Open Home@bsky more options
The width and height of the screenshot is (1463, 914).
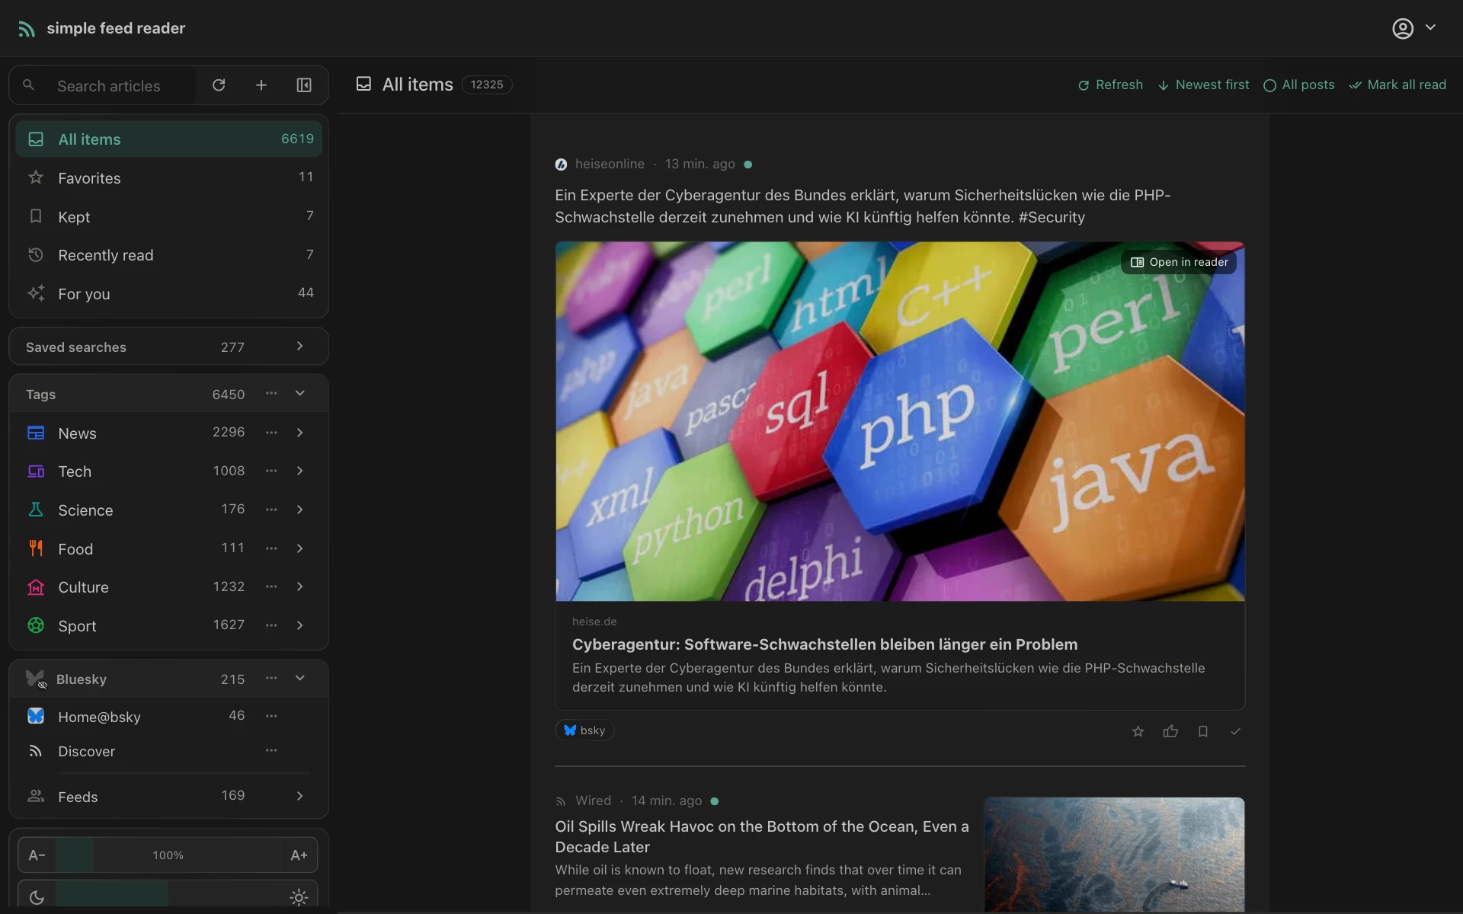click(x=271, y=716)
